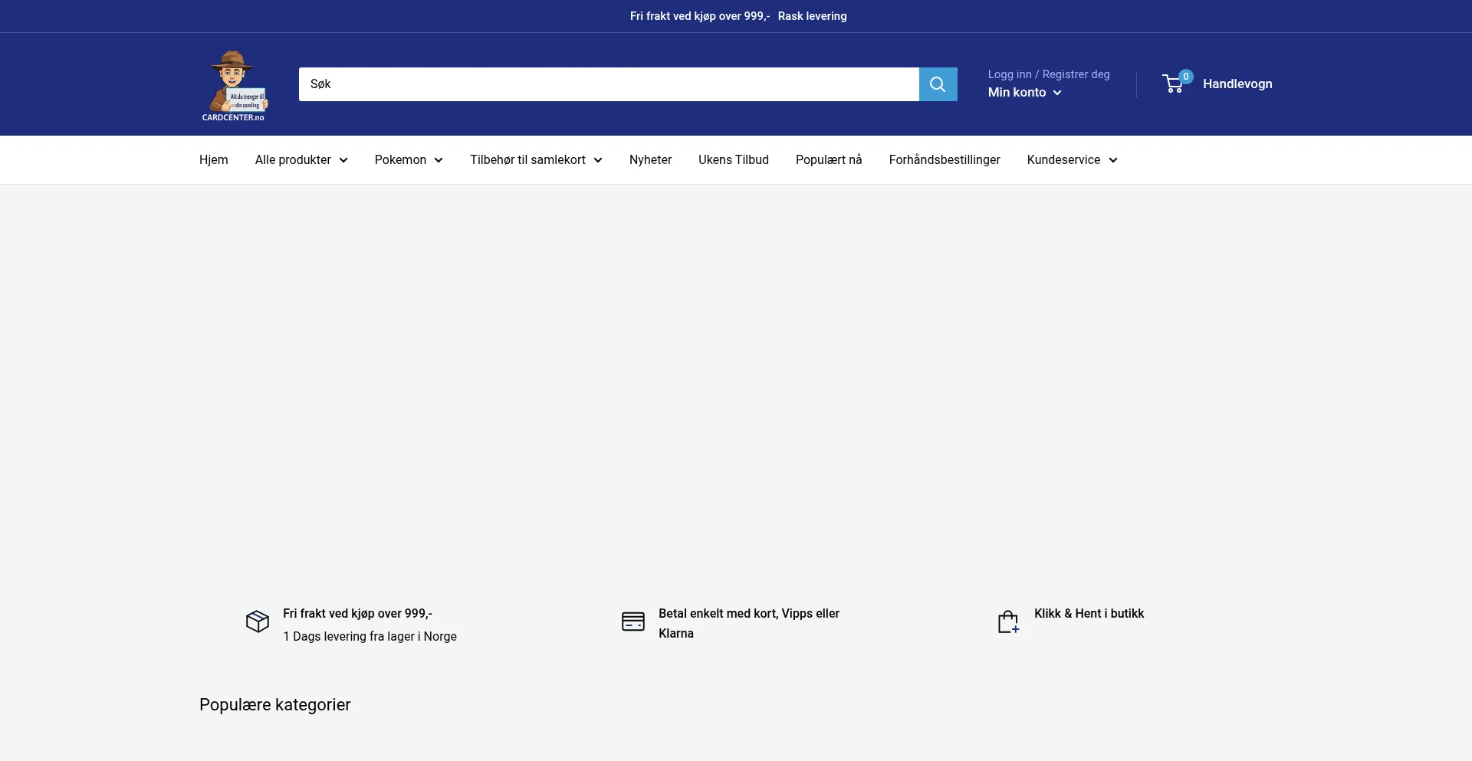This screenshot has width=1472, height=761.
Task: Open the shopping cart icon
Action: click(x=1177, y=83)
